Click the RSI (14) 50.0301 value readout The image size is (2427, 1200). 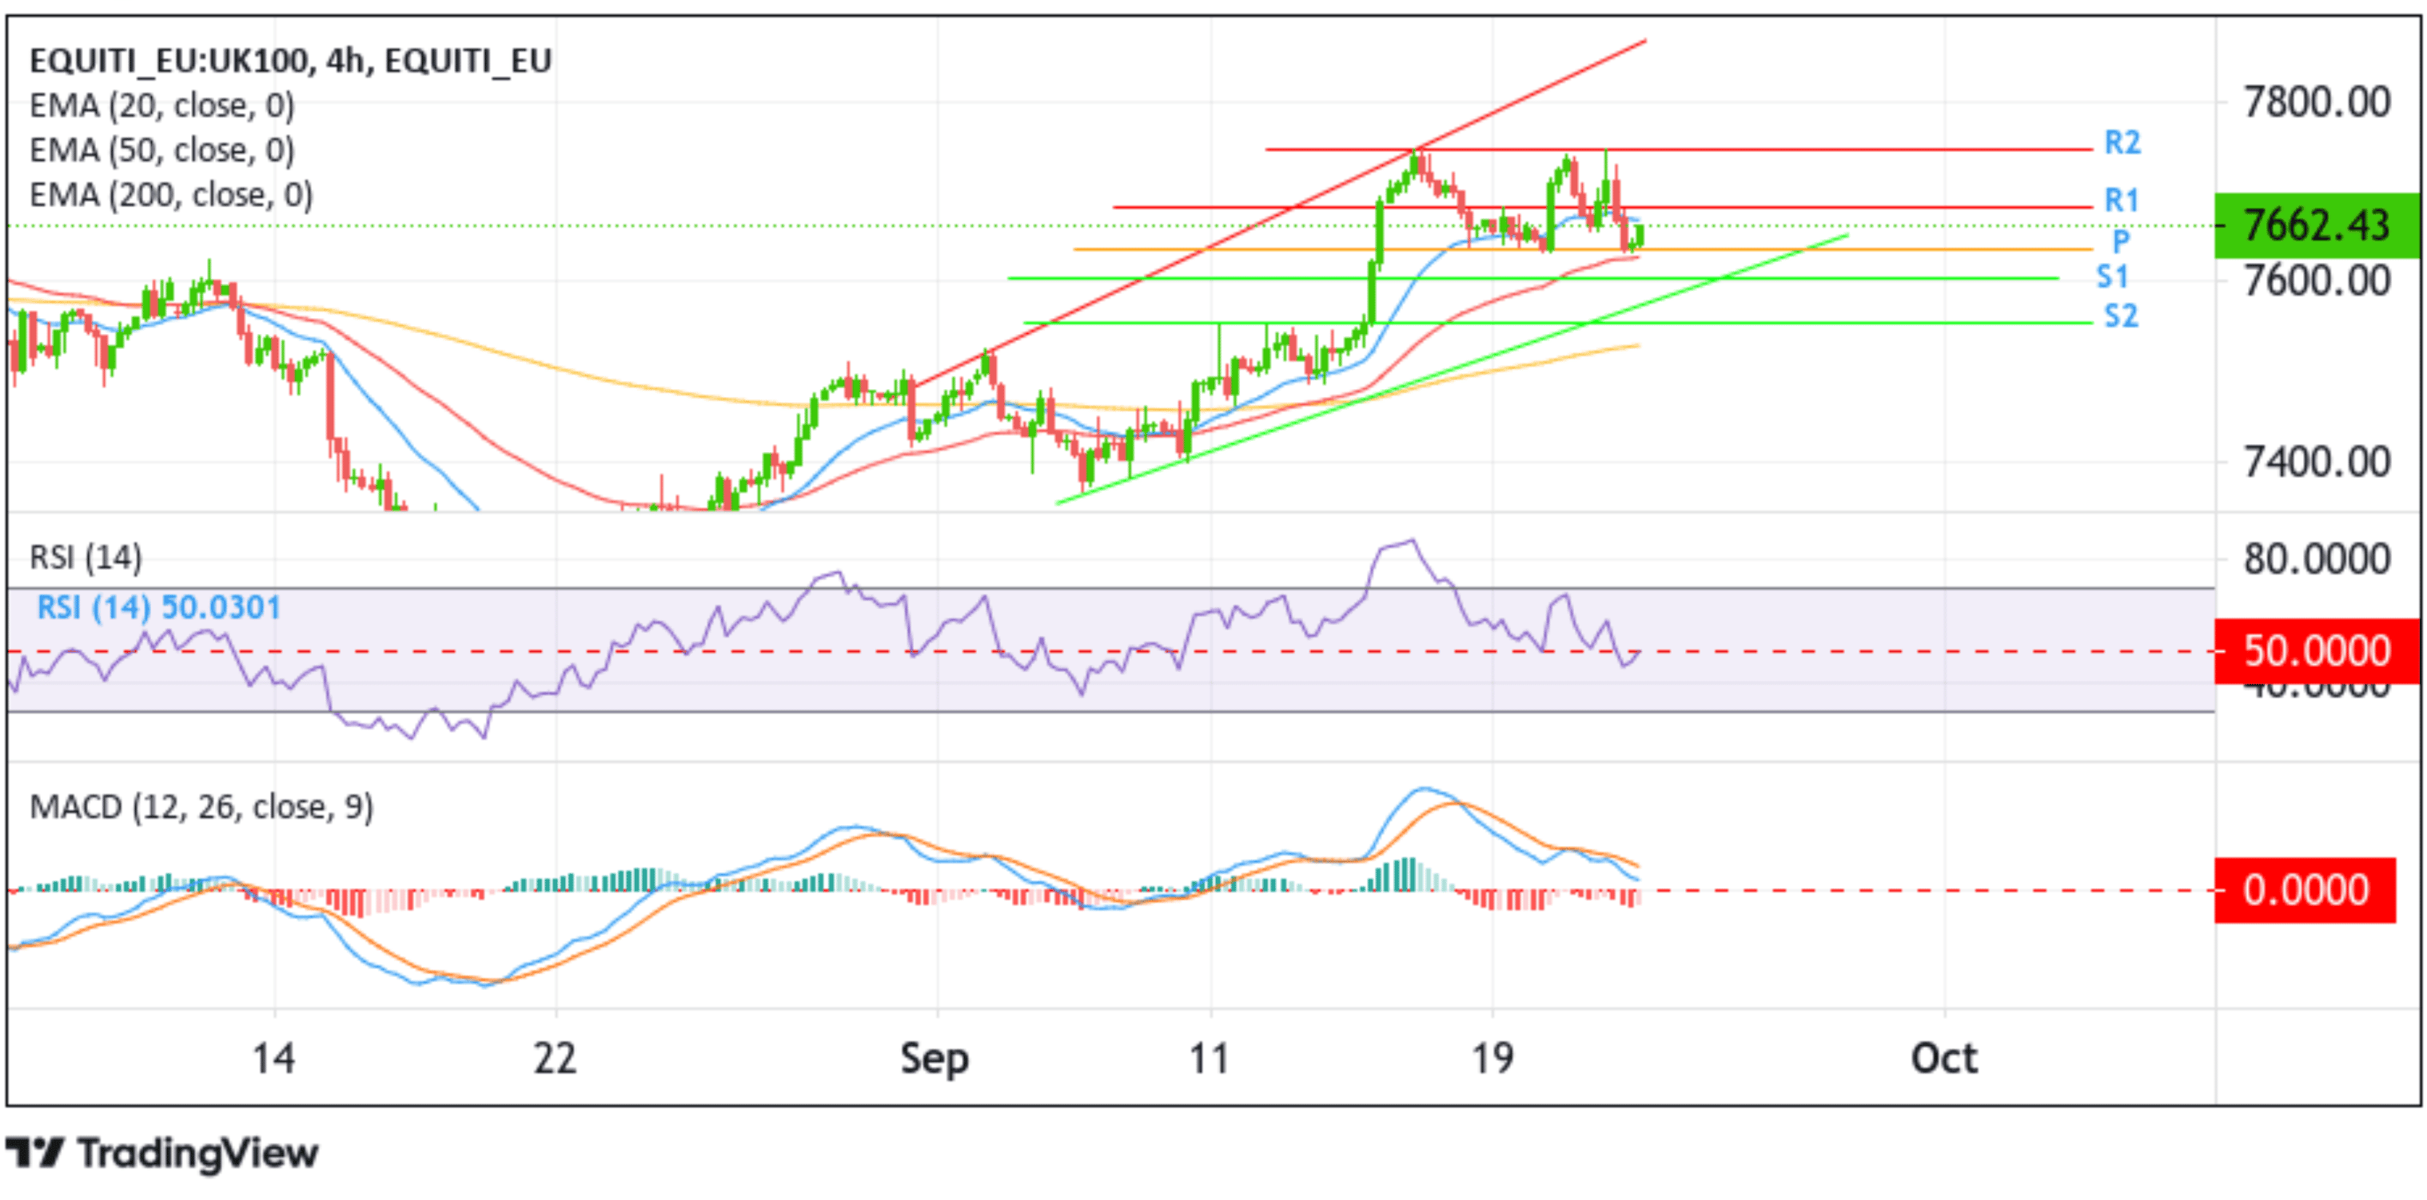click(x=158, y=607)
